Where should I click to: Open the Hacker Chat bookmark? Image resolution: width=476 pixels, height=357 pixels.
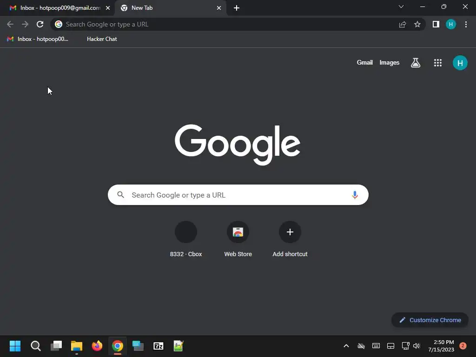pyautogui.click(x=102, y=39)
